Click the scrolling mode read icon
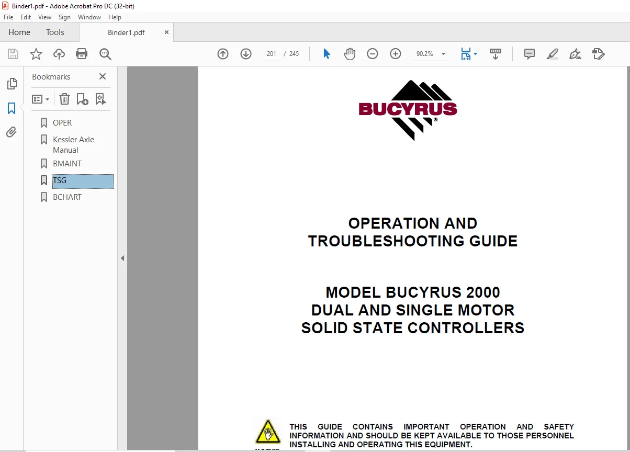The width and height of the screenshot is (630, 452). [495, 54]
